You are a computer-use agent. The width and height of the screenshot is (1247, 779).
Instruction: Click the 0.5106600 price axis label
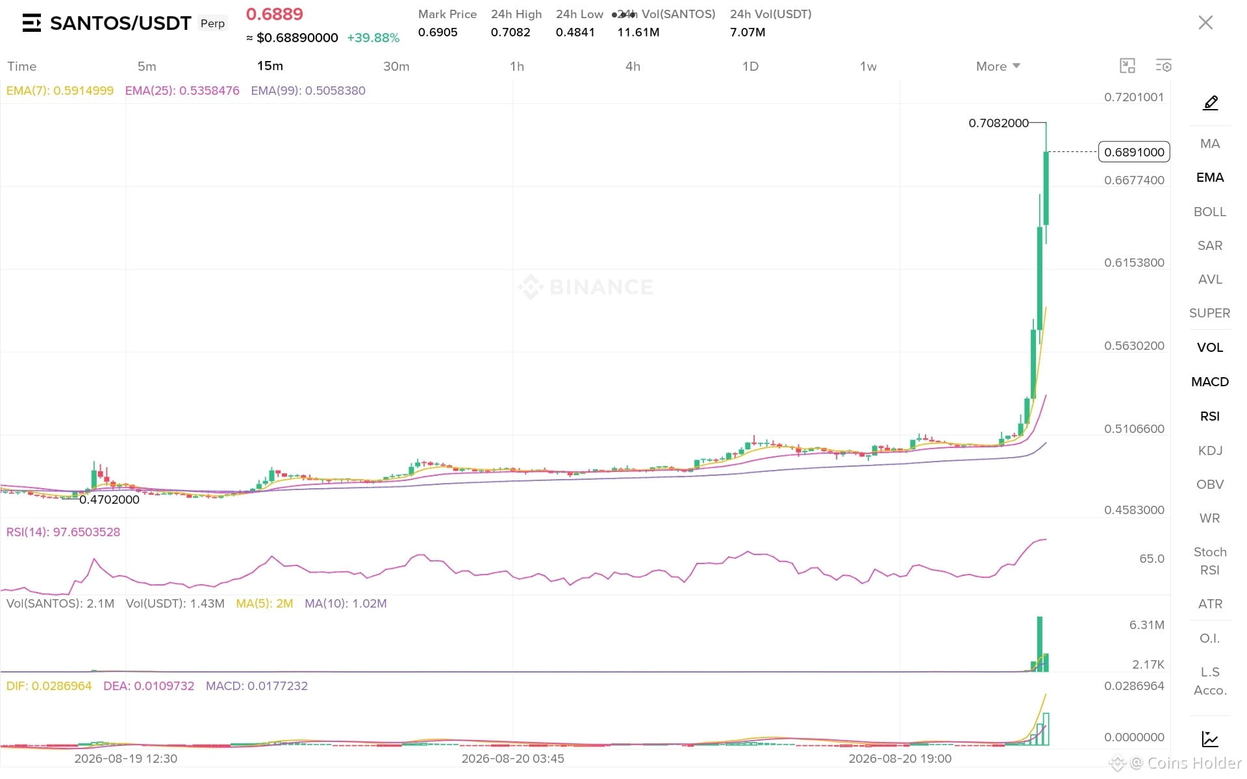pyautogui.click(x=1134, y=429)
